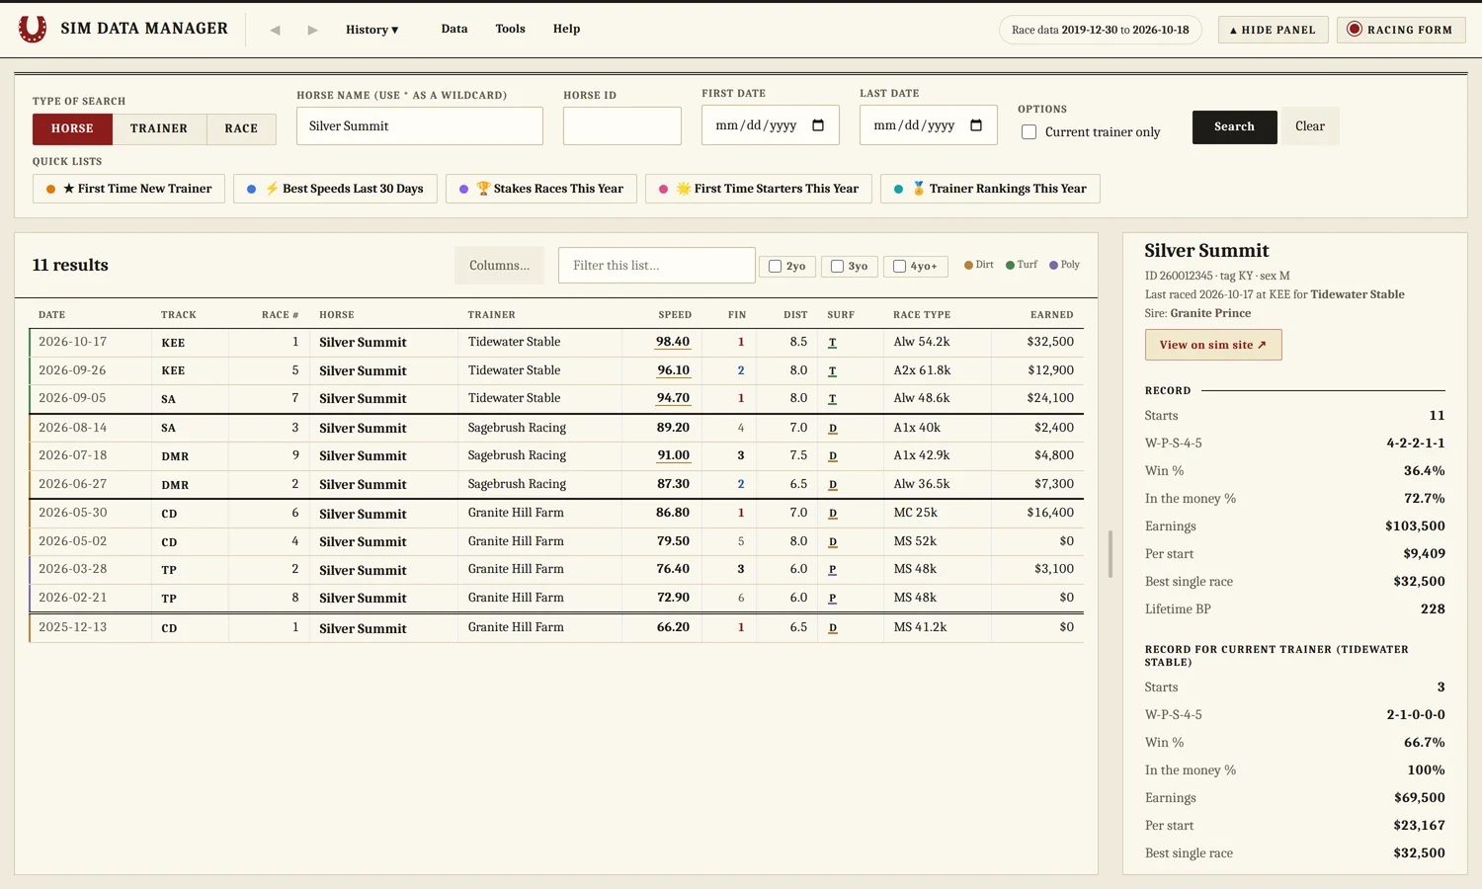Open the First Date calendar picker icon

coord(818,125)
